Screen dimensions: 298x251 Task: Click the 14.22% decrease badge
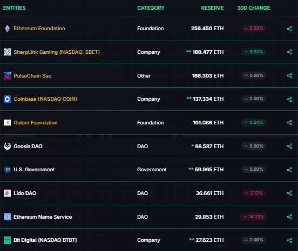[254, 217]
